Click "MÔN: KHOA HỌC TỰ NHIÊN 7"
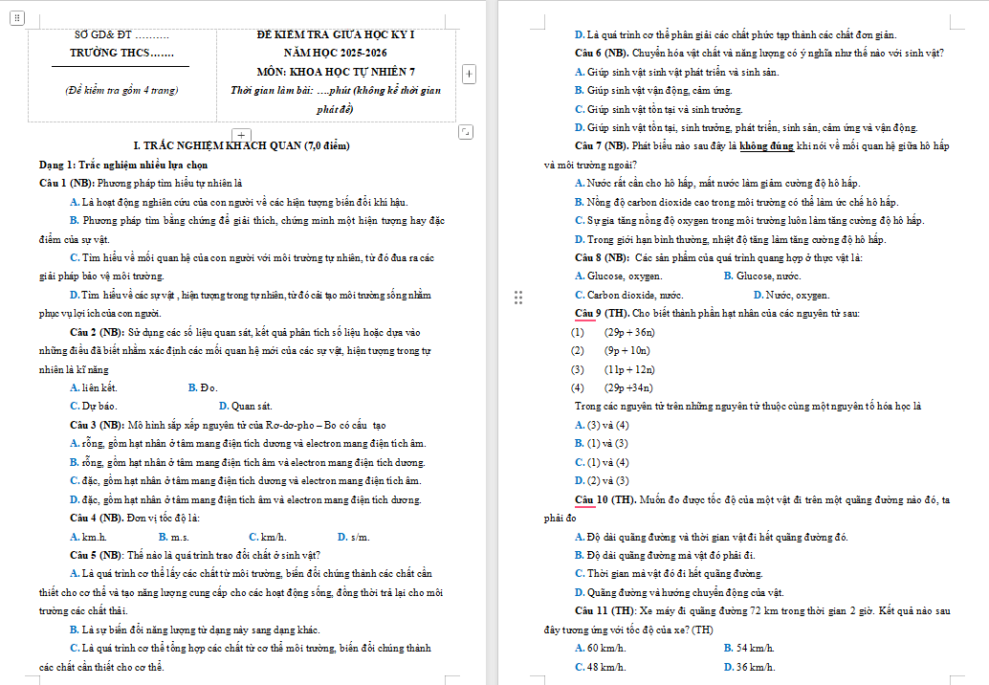The height and width of the screenshot is (685, 989). coord(336,72)
